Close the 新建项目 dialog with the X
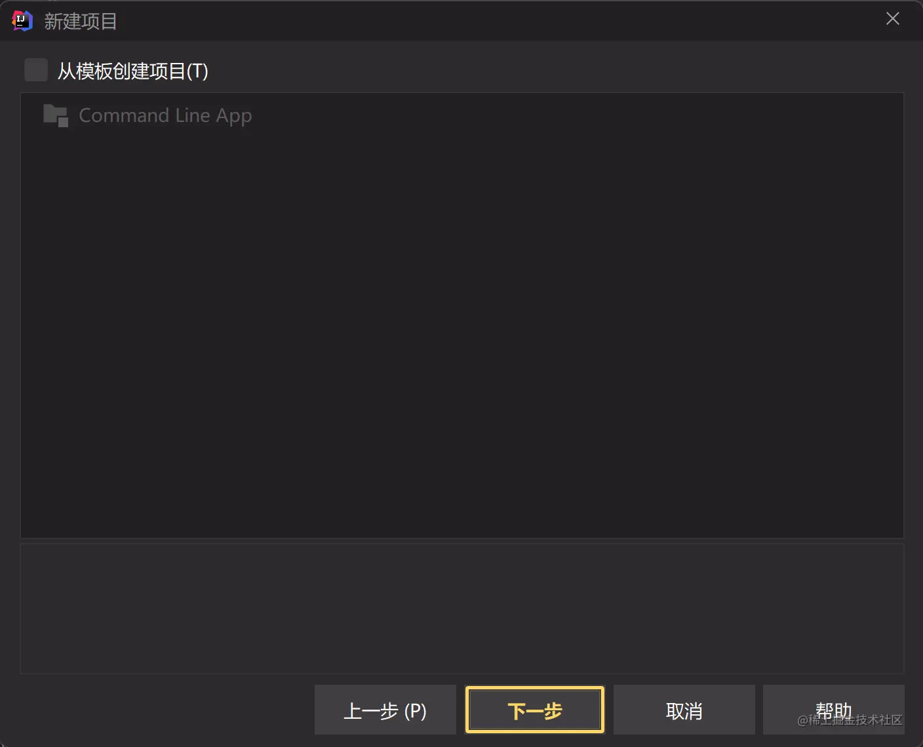Screen dimensions: 923x747 click(x=893, y=18)
